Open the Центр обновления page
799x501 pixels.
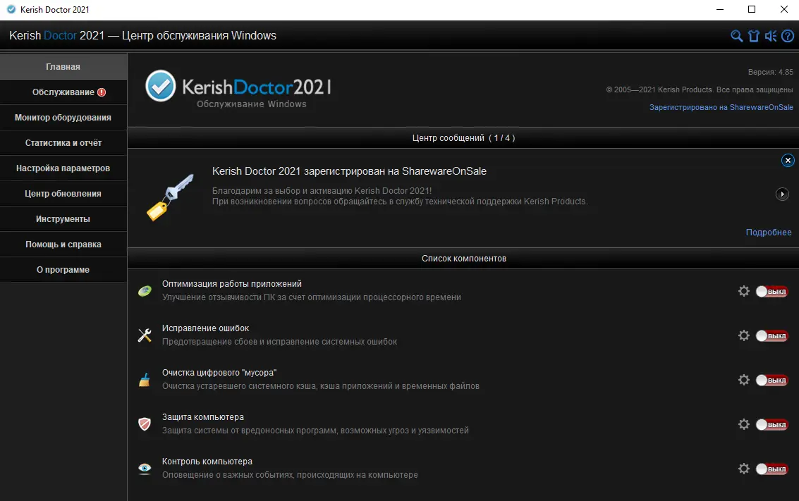pos(63,193)
